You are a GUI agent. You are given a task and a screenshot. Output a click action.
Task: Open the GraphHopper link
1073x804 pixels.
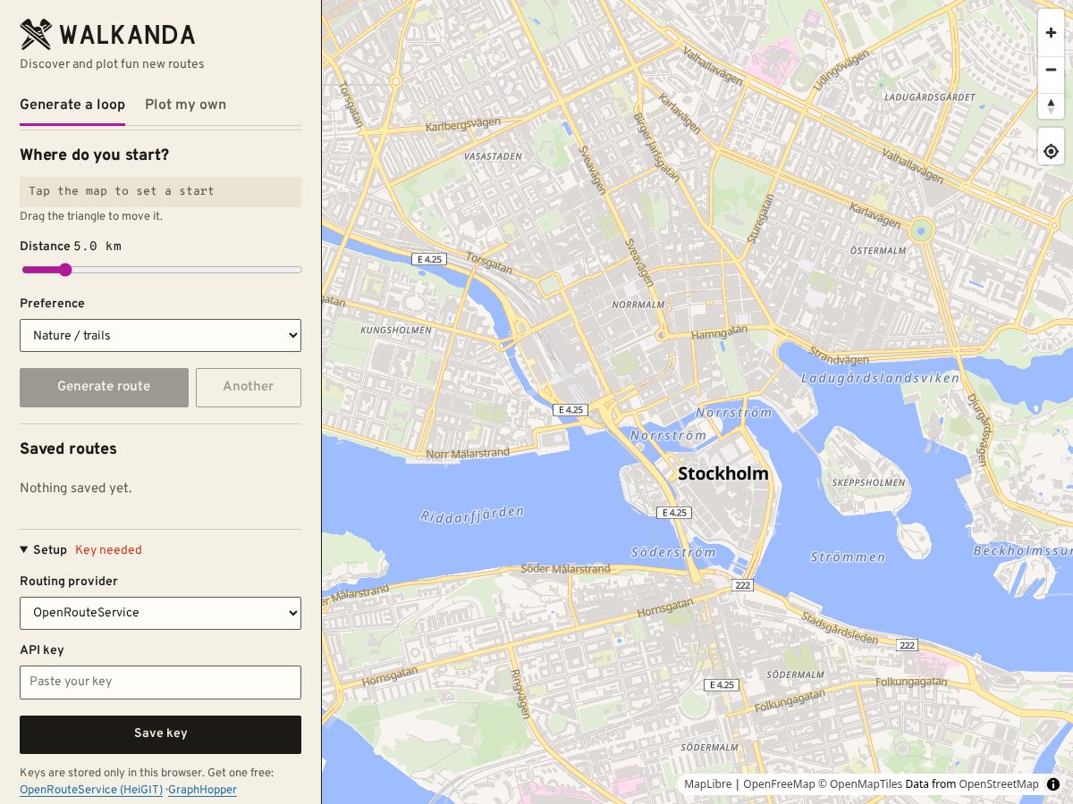(x=202, y=790)
